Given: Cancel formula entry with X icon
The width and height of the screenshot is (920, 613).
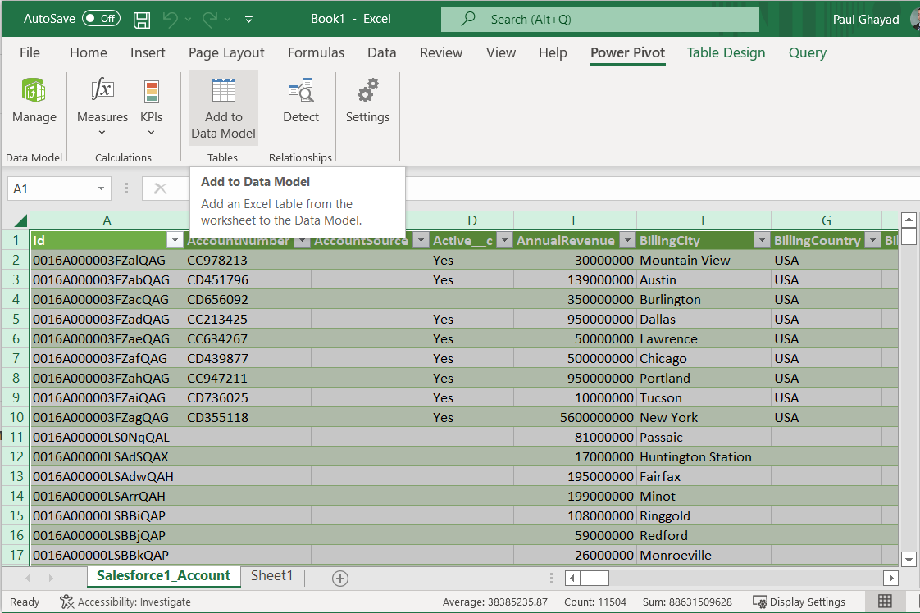Looking at the screenshot, I should tap(160, 188).
